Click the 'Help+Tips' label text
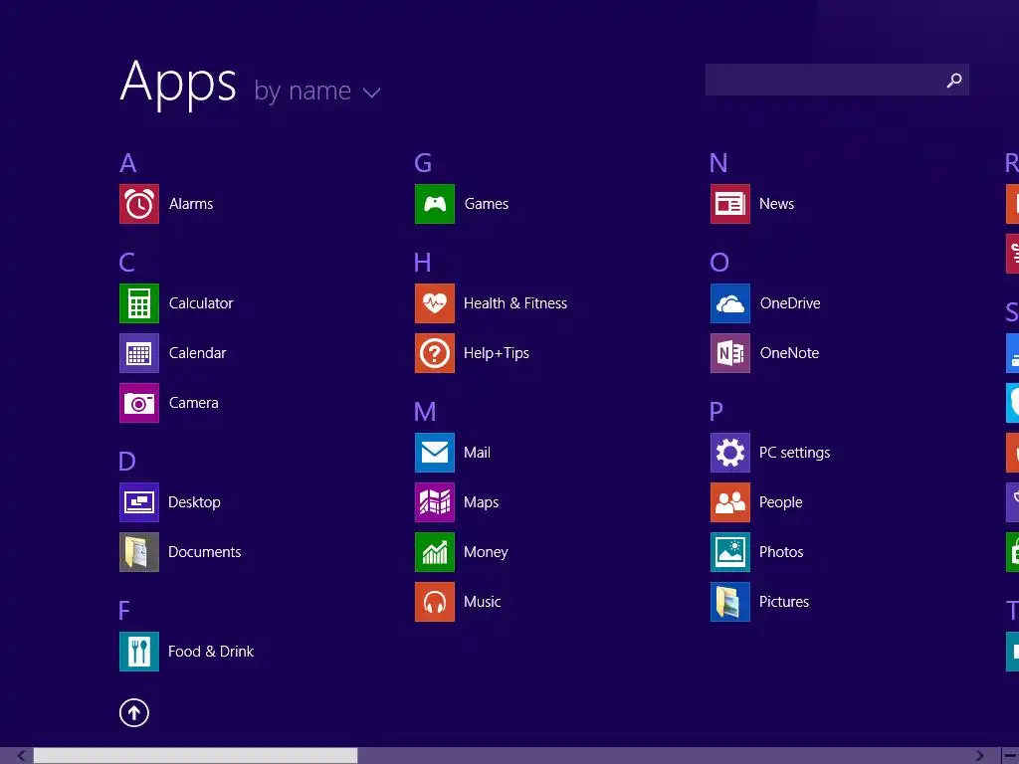The height and width of the screenshot is (764, 1019). [x=497, y=353]
